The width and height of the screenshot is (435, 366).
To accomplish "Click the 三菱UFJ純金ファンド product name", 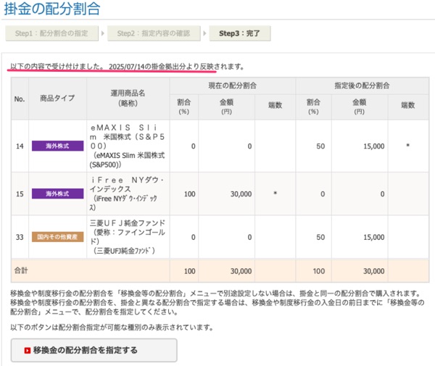I will [x=128, y=237].
